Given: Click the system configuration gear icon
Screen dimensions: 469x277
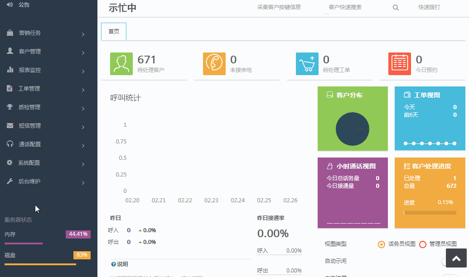Looking at the screenshot, I should click(10, 162).
